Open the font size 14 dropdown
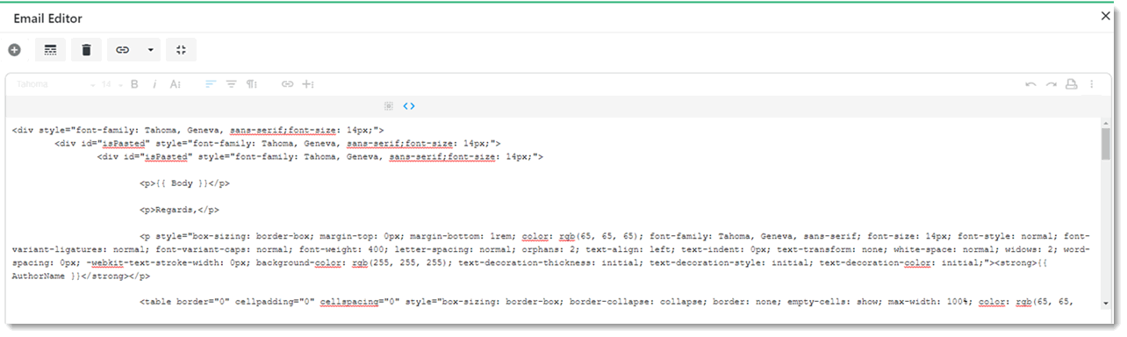The height and width of the screenshot is (337, 1127). pyautogui.click(x=111, y=84)
